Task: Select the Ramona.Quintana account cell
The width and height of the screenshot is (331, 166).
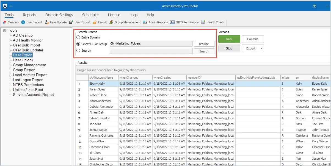Action: (x=103, y=135)
